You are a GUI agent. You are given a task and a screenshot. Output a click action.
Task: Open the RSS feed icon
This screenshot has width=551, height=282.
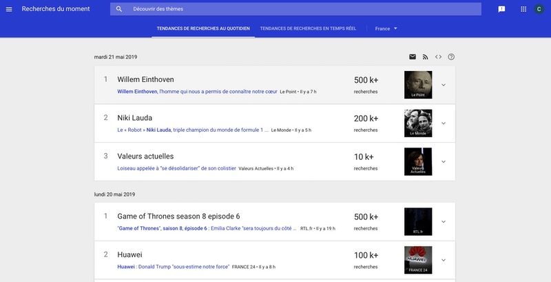coord(425,57)
